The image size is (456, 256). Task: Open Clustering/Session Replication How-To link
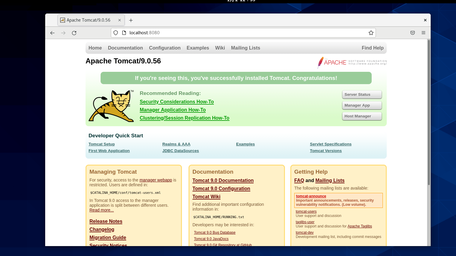[x=185, y=118]
